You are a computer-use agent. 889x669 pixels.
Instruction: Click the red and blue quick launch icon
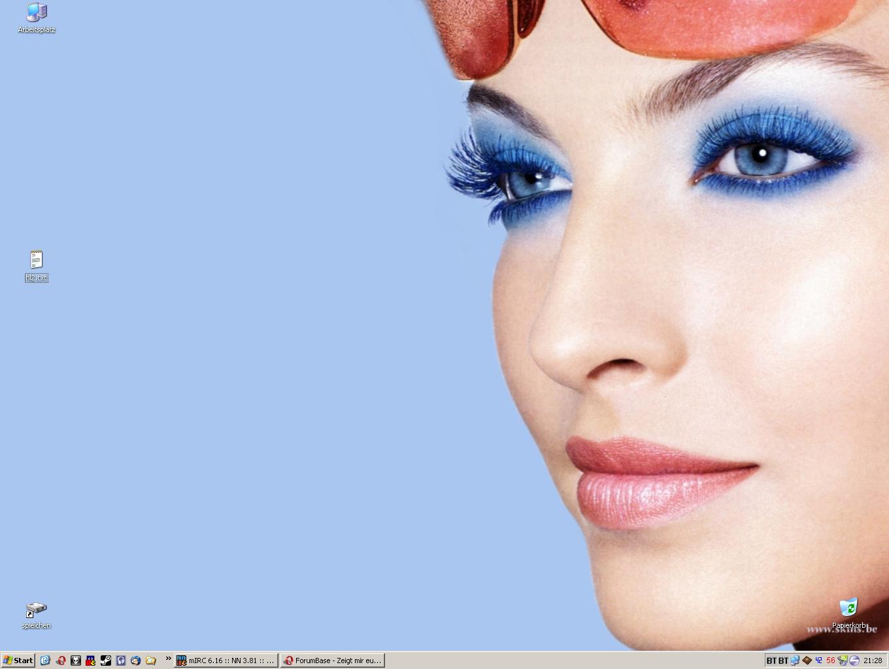click(x=91, y=661)
